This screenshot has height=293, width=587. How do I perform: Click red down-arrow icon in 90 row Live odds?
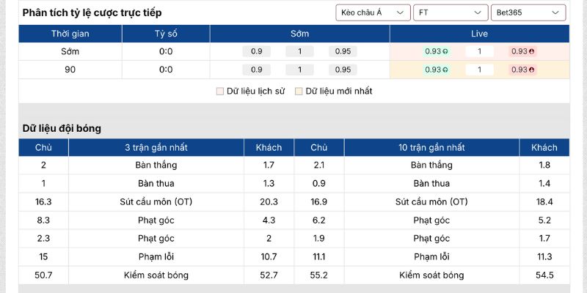click(x=531, y=70)
